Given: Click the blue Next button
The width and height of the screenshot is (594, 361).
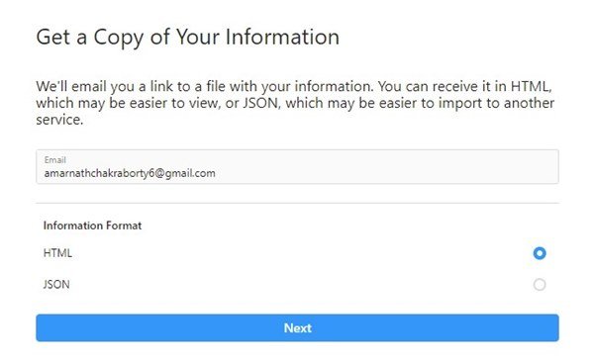Looking at the screenshot, I should click(297, 327).
